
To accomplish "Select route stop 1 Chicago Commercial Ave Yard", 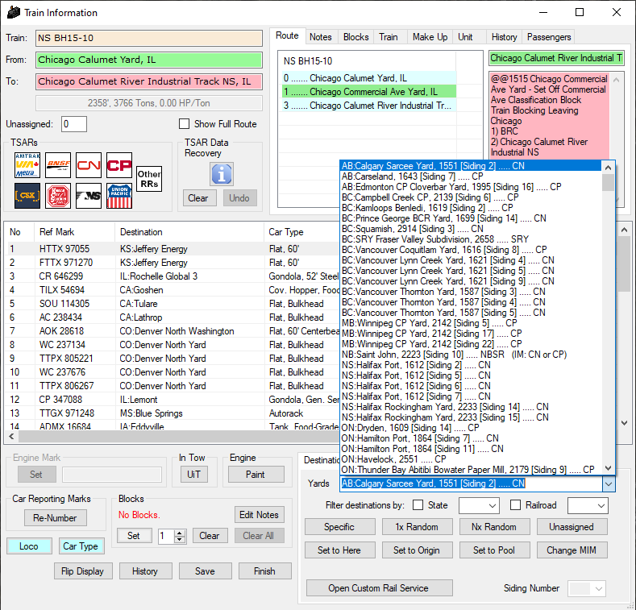I will click(x=369, y=92).
